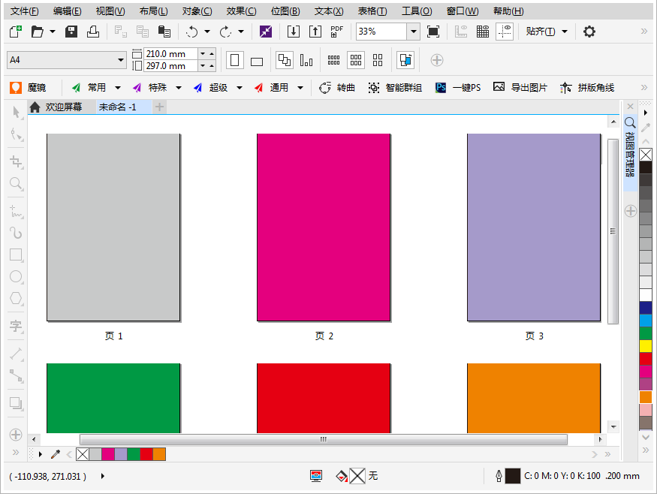Open the 效果 menu
The height and width of the screenshot is (494, 657).
(x=241, y=11)
